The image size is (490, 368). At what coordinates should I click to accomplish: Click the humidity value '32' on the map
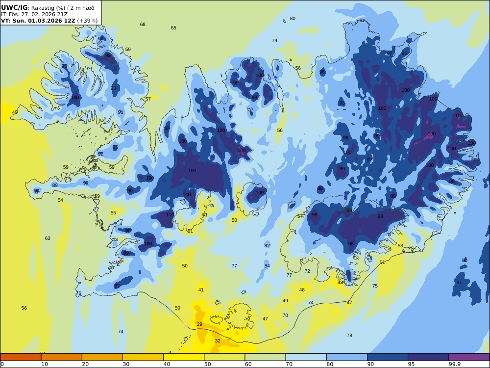[x=218, y=341]
